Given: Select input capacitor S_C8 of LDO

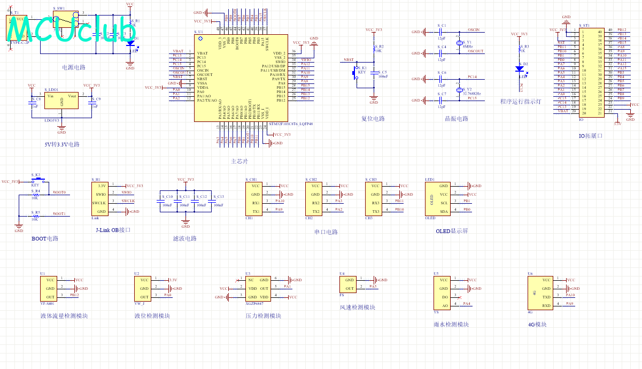Looking at the screenshot, I should pyautogui.click(x=32, y=103).
